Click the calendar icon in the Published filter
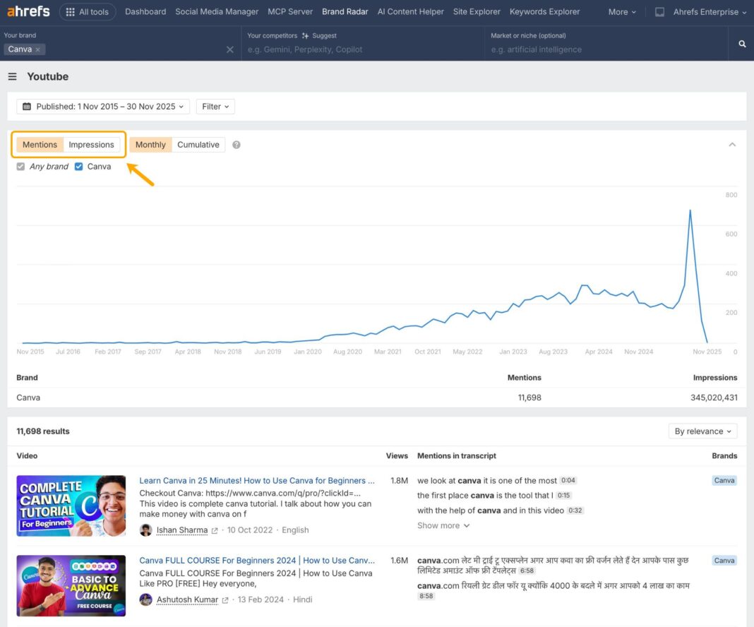The image size is (754, 627). (26, 106)
